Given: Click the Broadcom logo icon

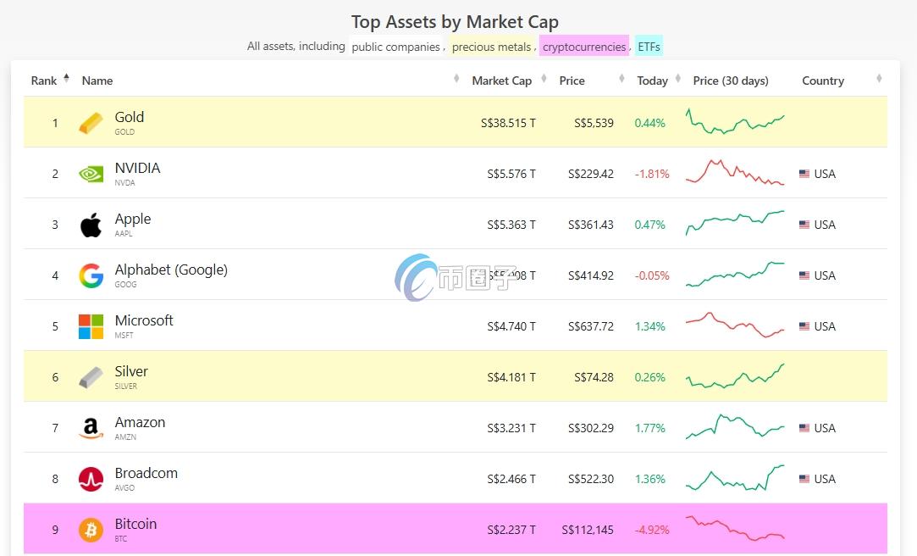Looking at the screenshot, I should (91, 479).
